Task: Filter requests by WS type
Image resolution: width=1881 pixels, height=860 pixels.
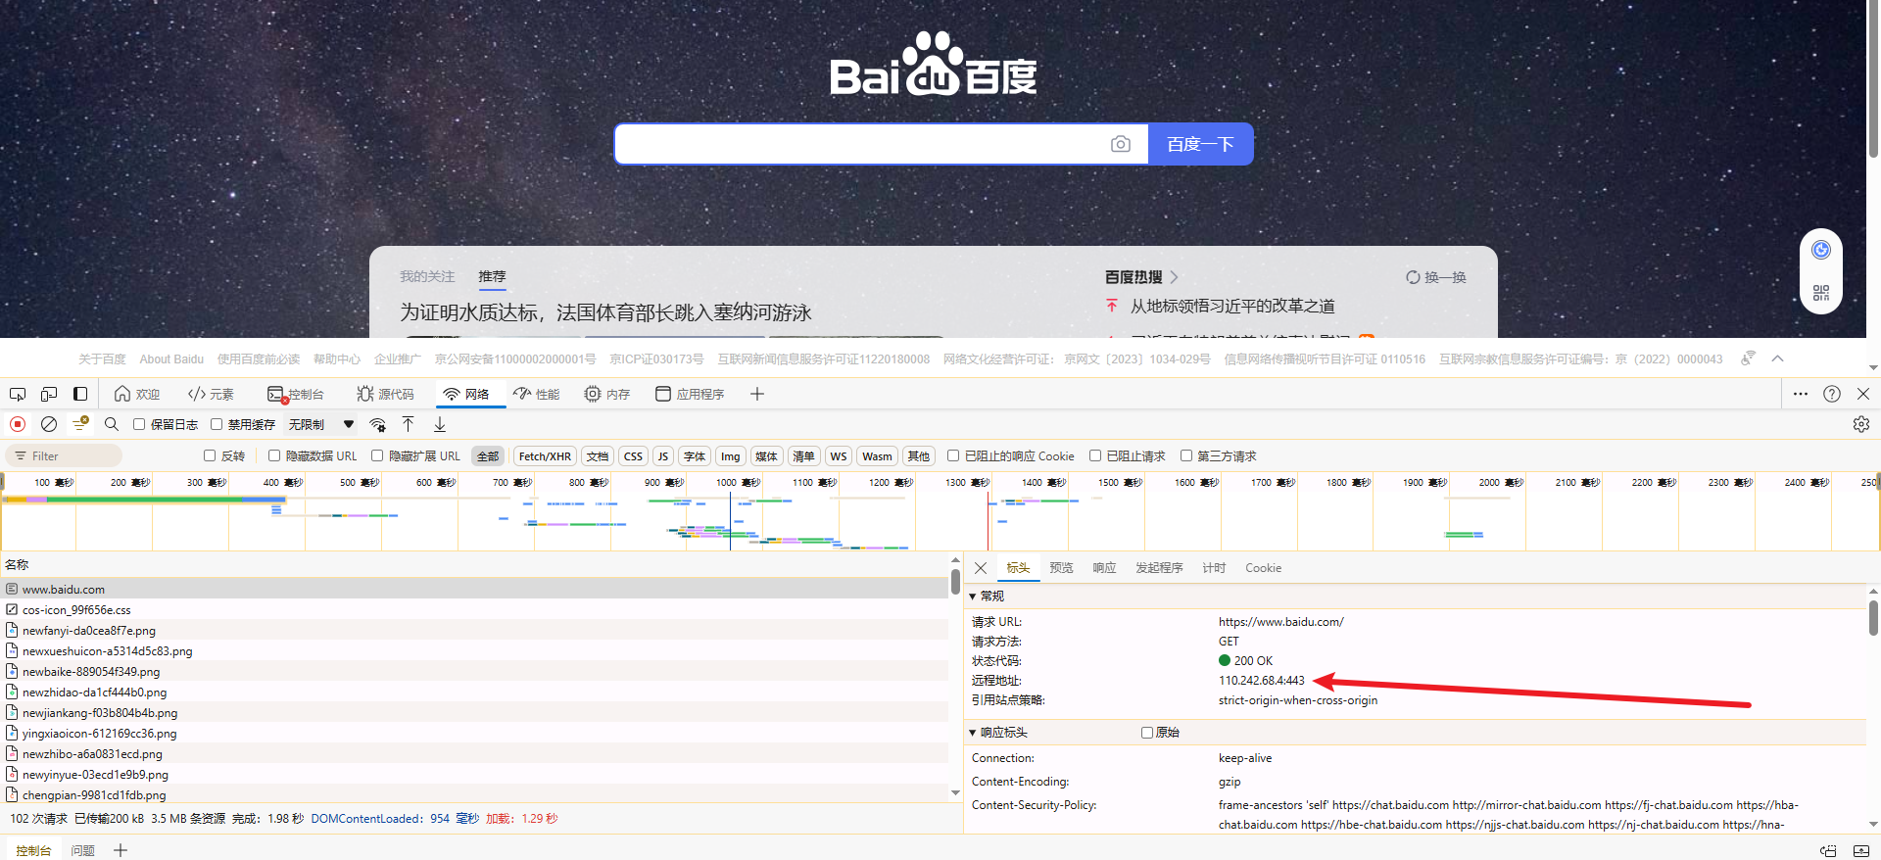Action: pos(839,455)
